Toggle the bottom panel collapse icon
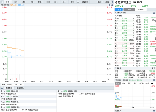 point(2,88)
